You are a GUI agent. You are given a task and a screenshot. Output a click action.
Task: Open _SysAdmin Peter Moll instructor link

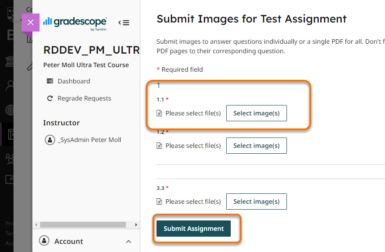[x=90, y=140]
